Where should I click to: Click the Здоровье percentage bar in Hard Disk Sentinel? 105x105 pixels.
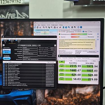click(79, 37)
